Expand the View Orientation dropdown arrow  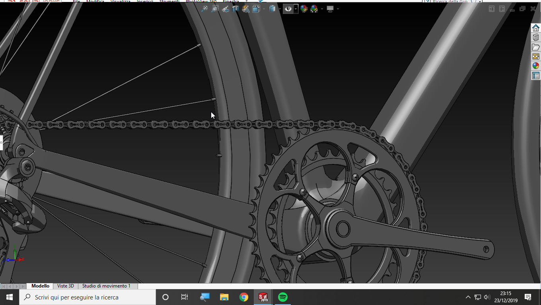(x=263, y=9)
